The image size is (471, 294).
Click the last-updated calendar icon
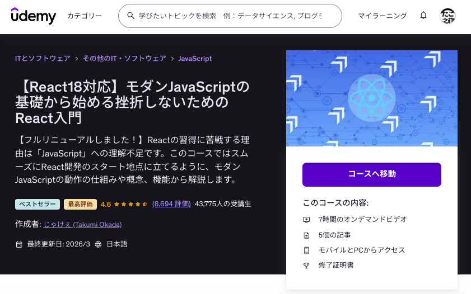click(19, 244)
